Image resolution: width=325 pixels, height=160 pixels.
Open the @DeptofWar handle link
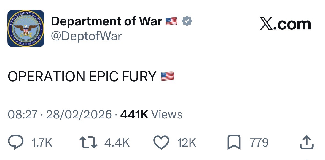coord(86,36)
